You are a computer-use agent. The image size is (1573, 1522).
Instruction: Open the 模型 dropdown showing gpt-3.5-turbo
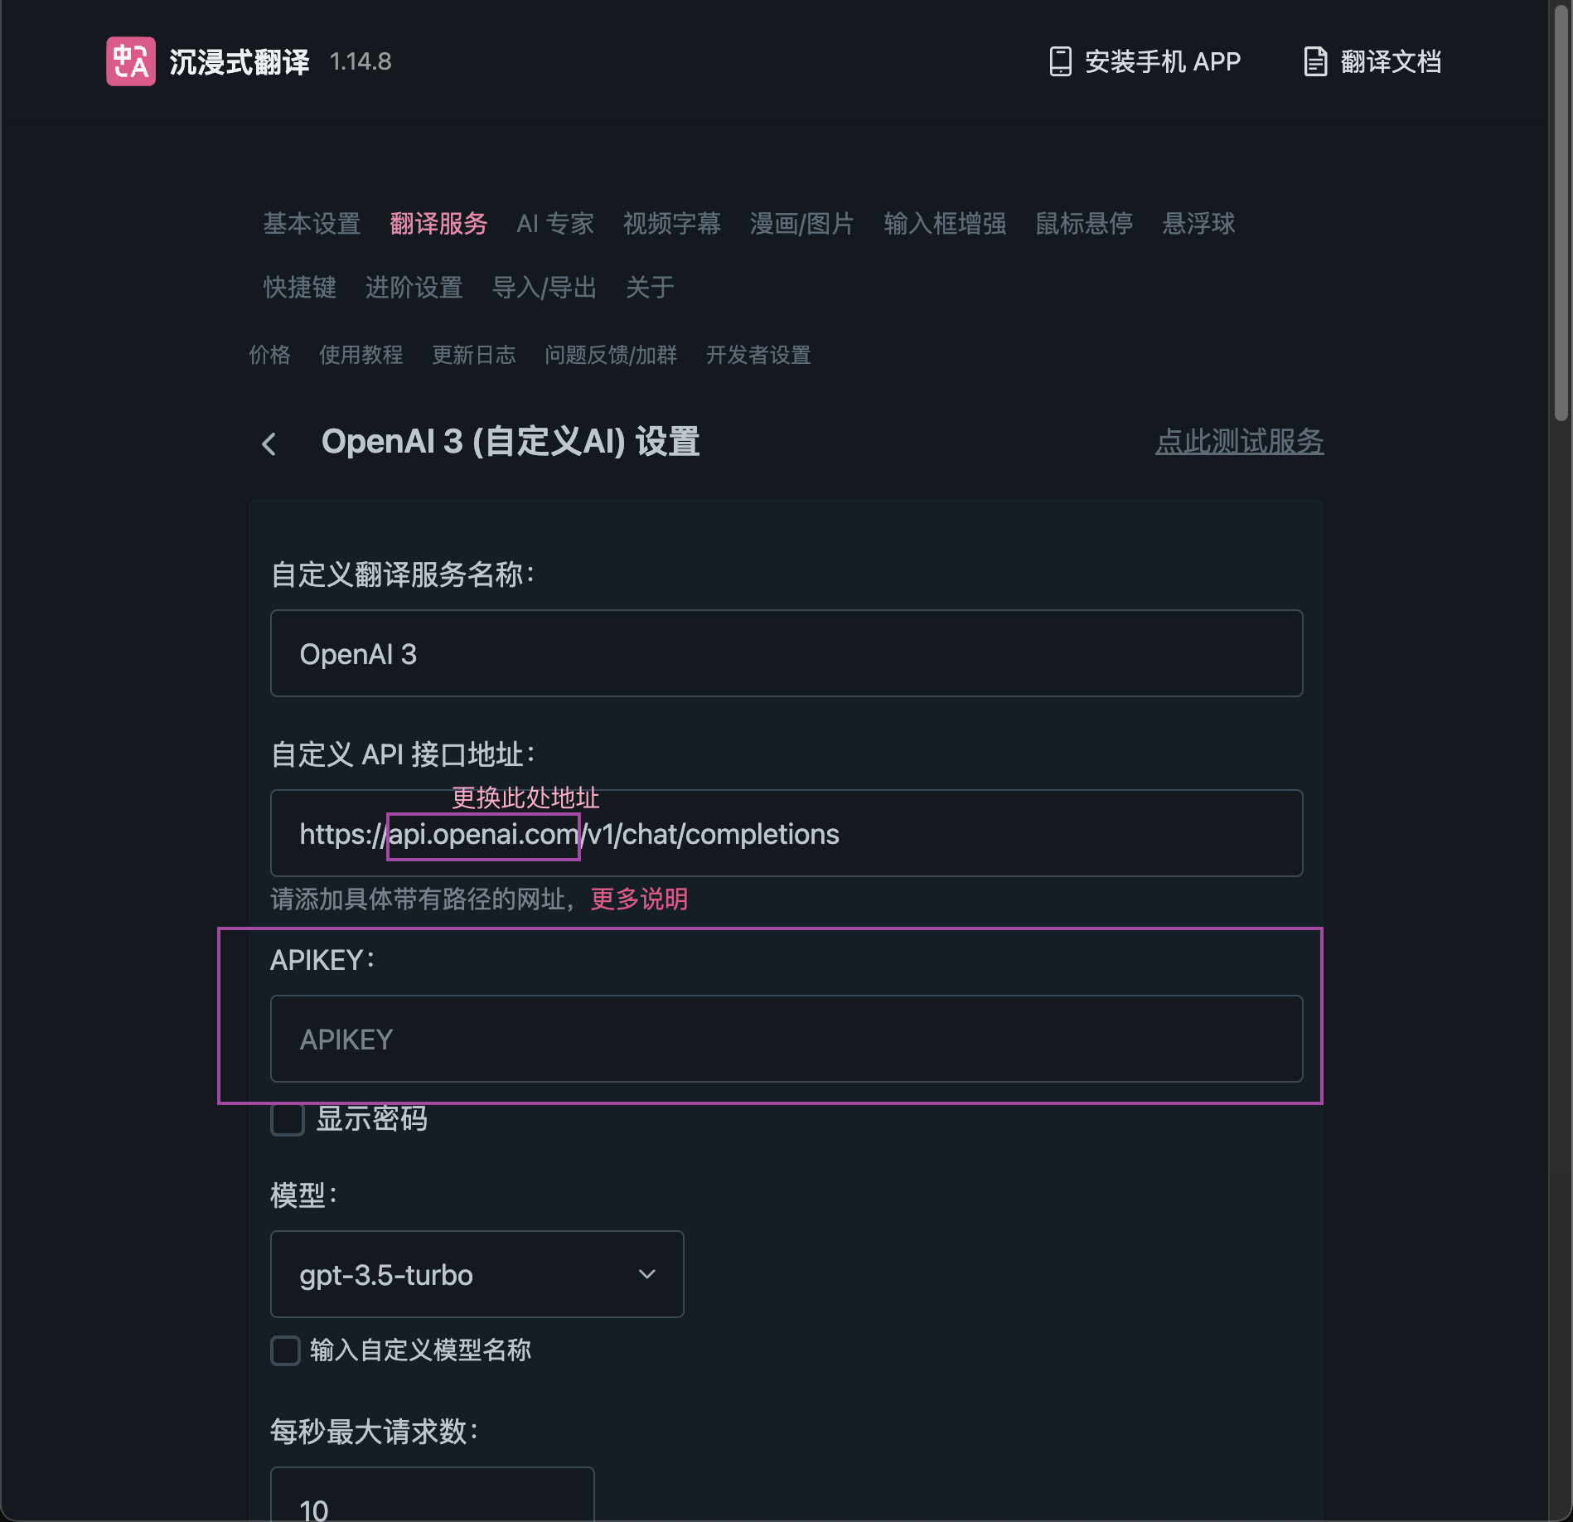pos(477,1274)
